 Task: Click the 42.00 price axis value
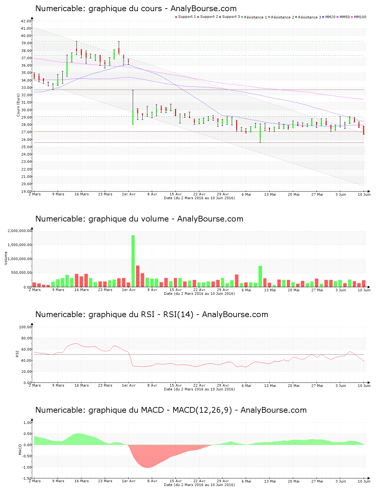[x=26, y=21]
